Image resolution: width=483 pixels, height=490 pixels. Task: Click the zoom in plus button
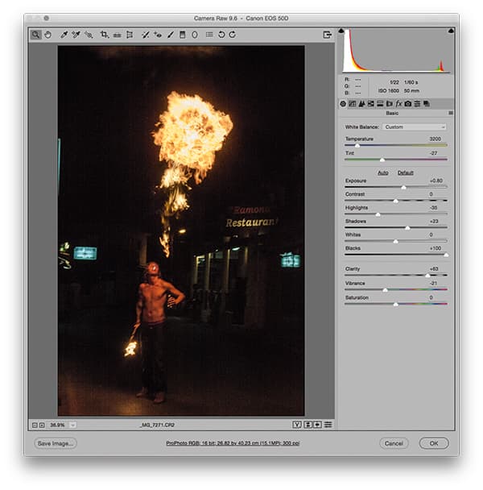point(42,425)
